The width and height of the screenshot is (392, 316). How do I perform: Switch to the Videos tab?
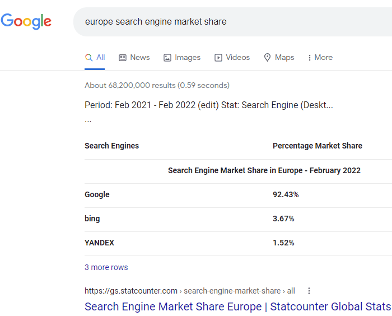pyautogui.click(x=237, y=57)
